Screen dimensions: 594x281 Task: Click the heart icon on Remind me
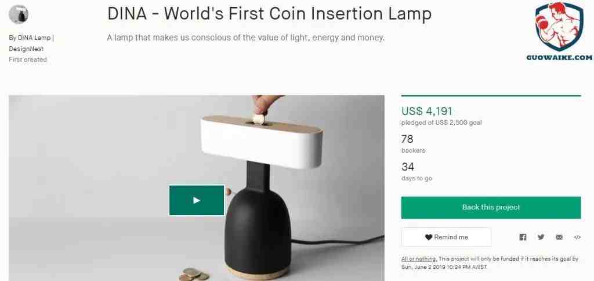tap(429, 237)
